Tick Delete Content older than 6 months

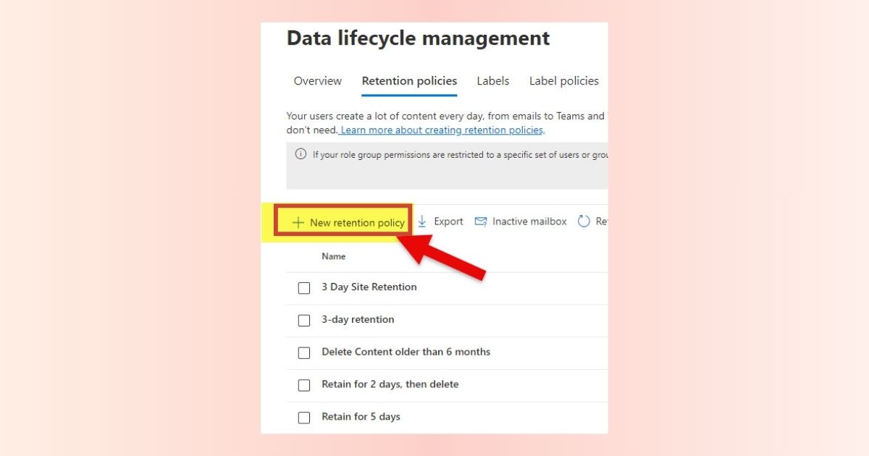(x=304, y=352)
